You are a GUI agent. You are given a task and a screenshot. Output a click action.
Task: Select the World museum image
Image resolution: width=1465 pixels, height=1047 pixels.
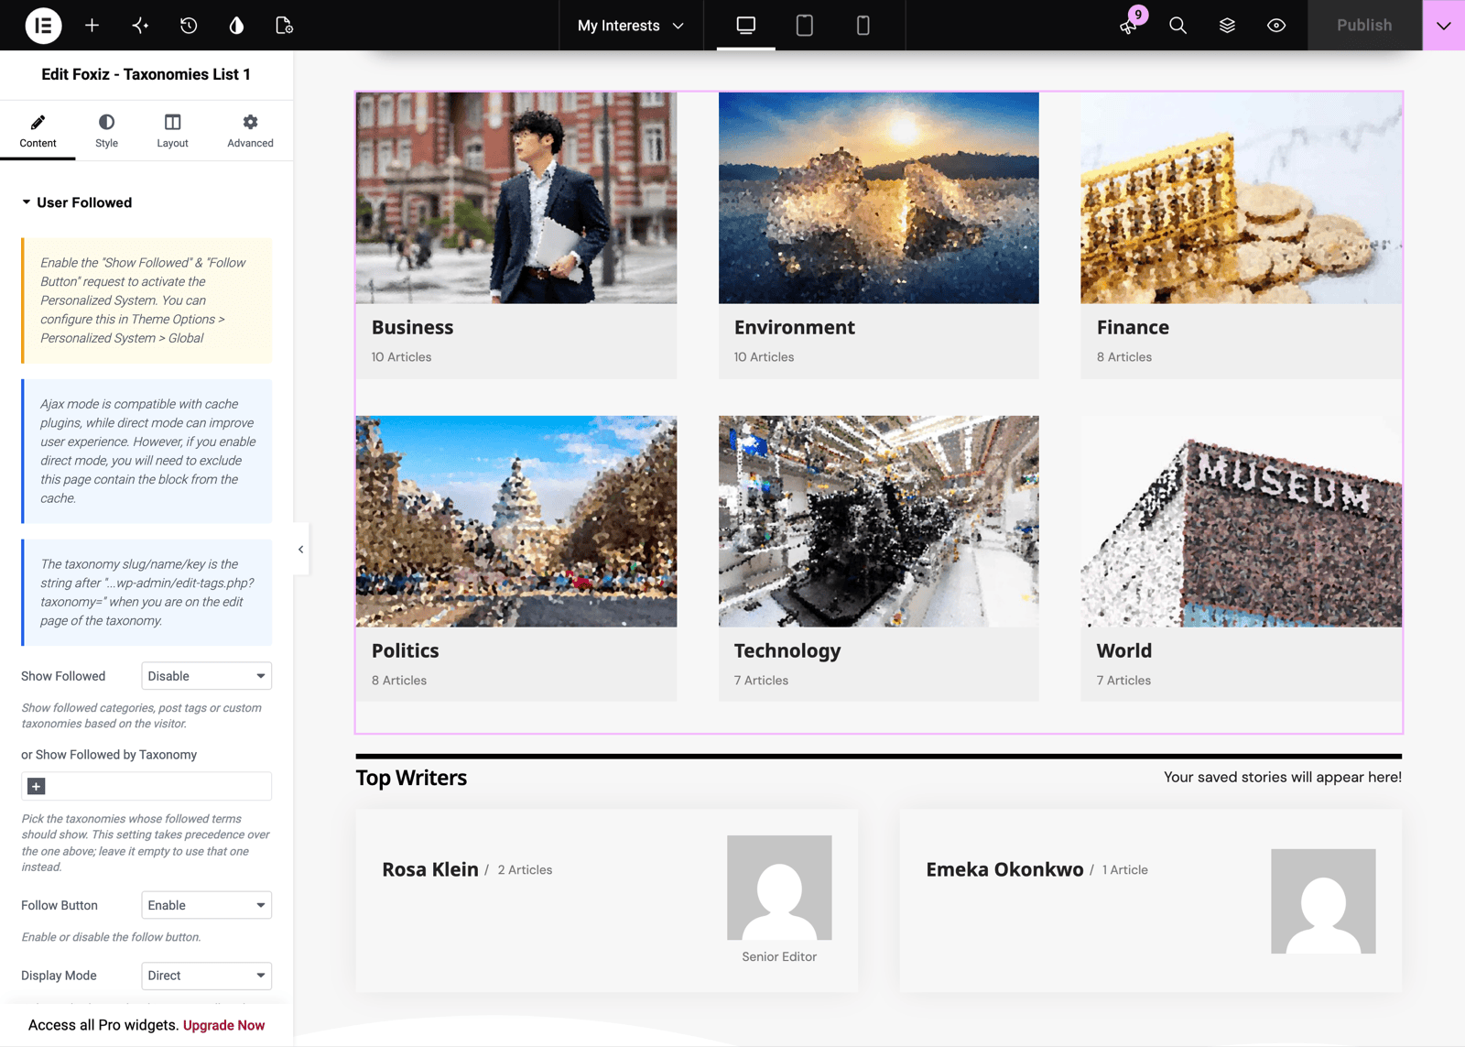click(1242, 521)
